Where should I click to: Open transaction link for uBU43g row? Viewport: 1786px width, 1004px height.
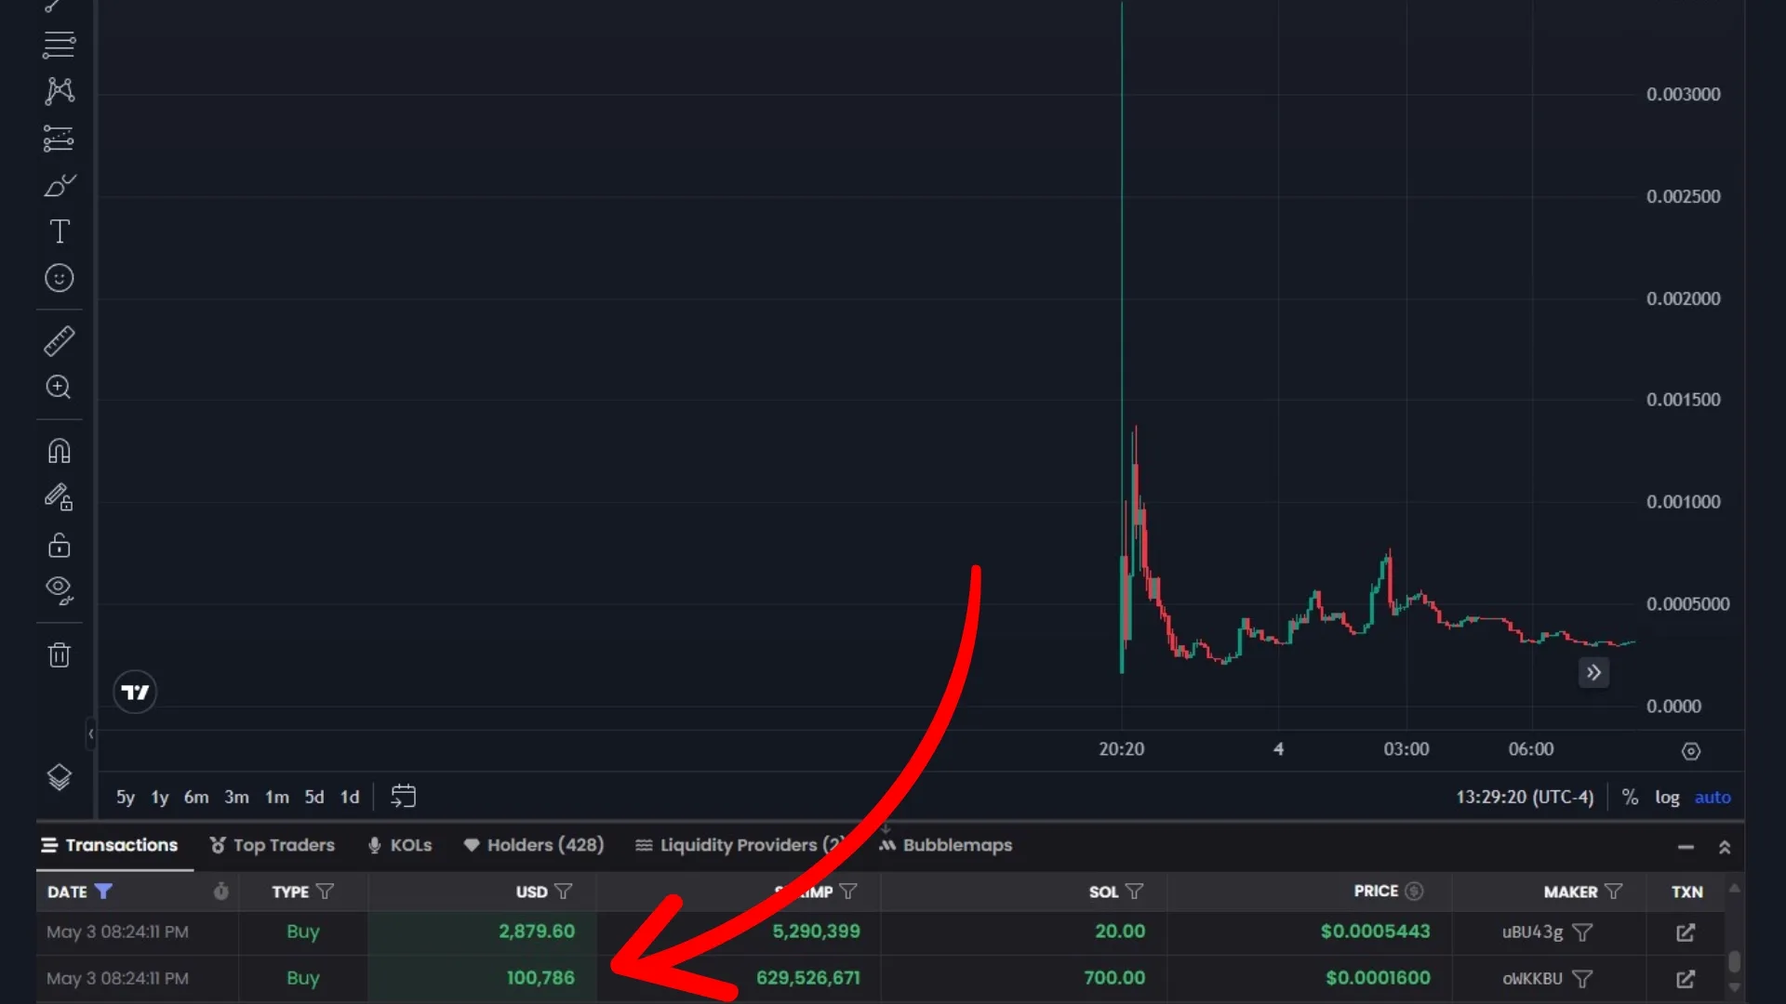coord(1686,932)
